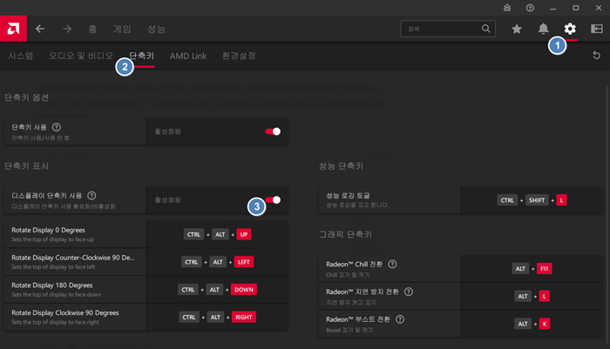Click the search magnifier icon

[x=486, y=29]
